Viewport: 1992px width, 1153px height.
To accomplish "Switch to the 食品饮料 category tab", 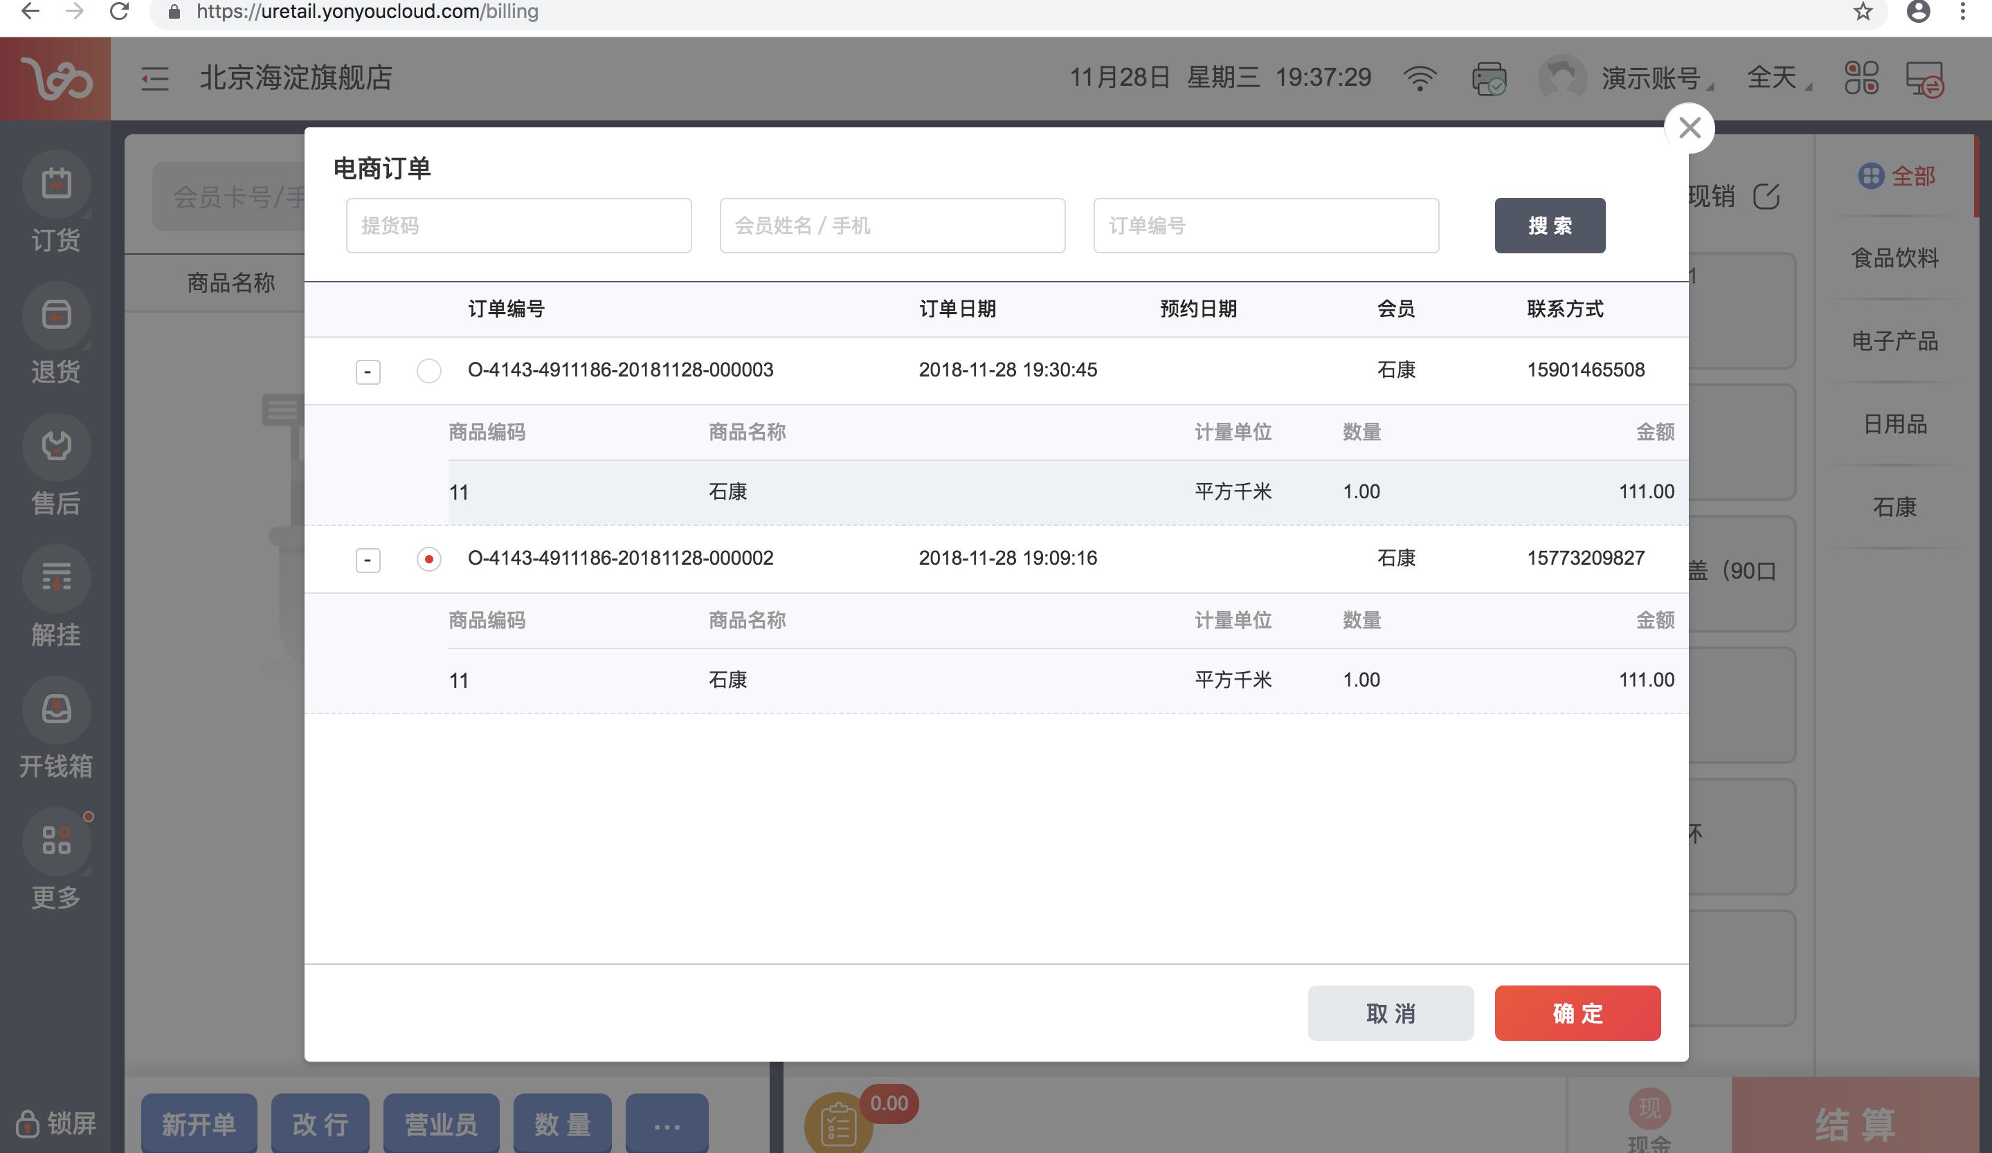I will pyautogui.click(x=1894, y=257).
